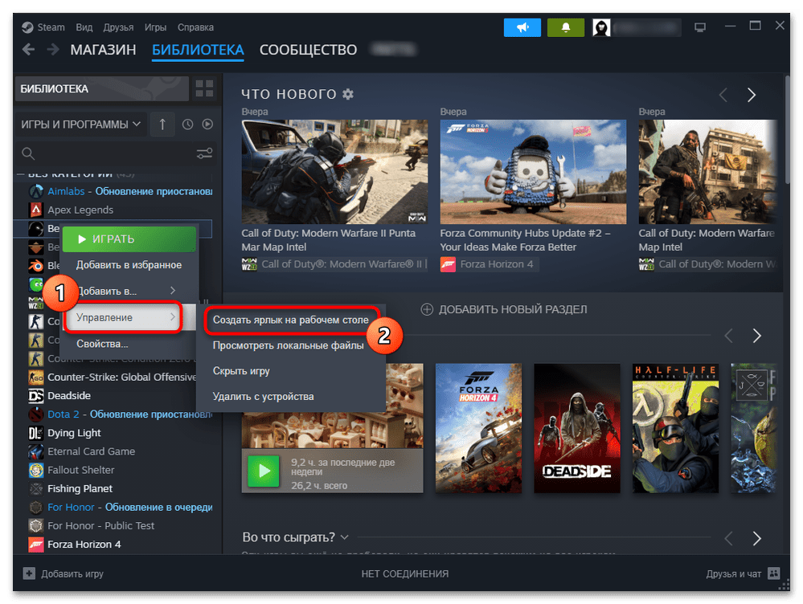Select the 'Библиотека' tab
The image size is (803, 604).
coord(198,50)
